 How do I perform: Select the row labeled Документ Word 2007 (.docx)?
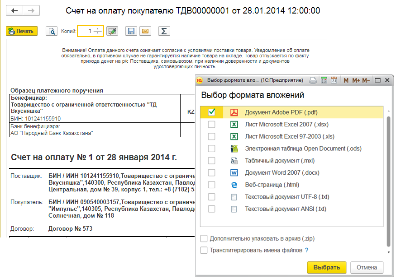coord(292,172)
